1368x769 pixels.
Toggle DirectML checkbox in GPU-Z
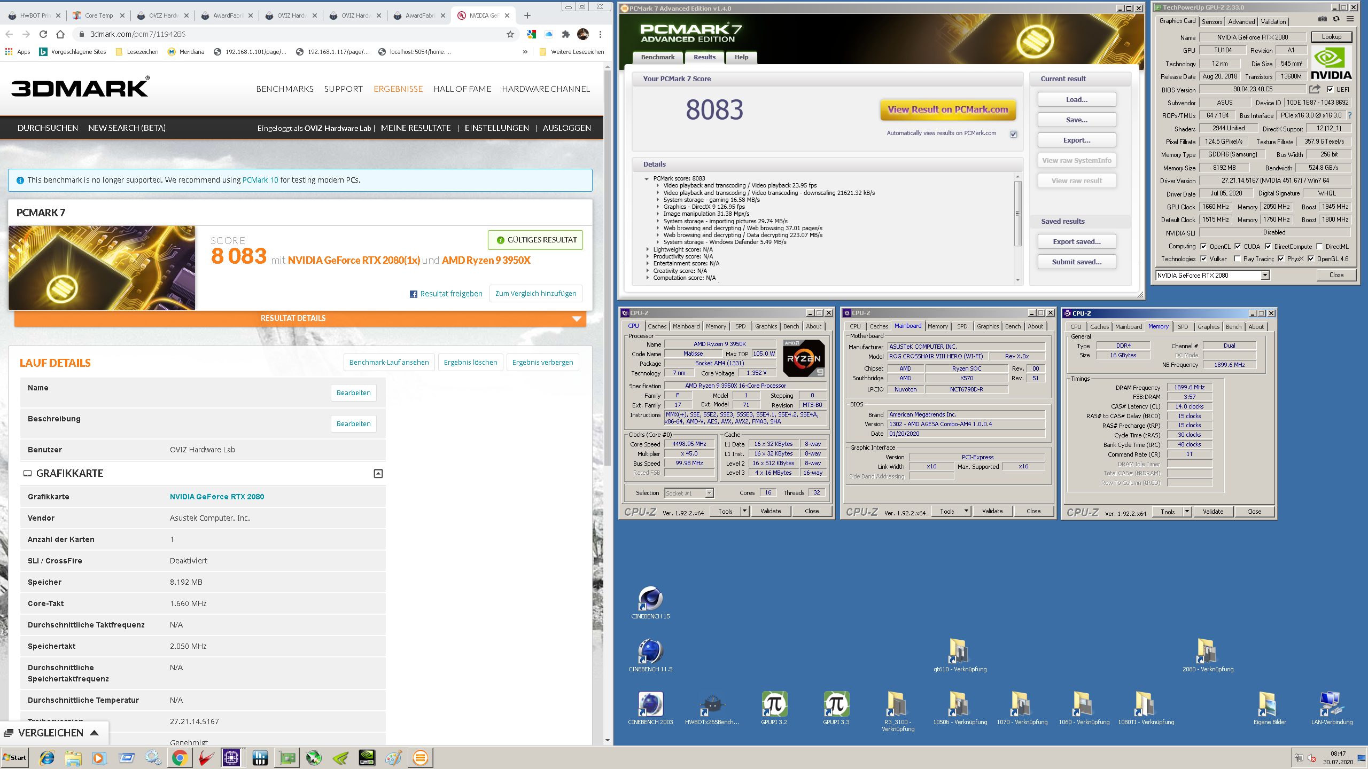[1320, 247]
